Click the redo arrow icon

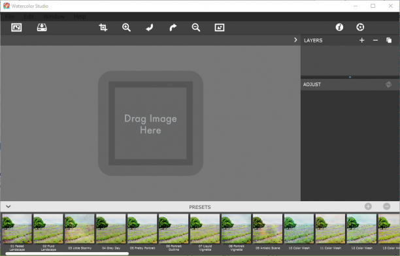point(173,27)
